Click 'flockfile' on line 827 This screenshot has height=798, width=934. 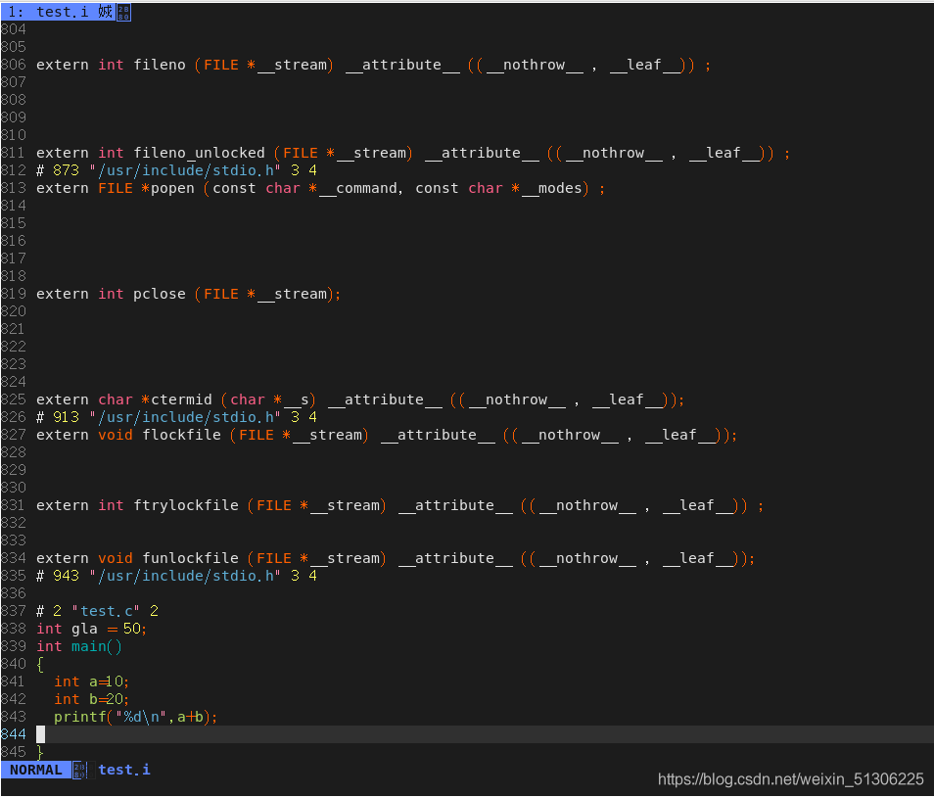coord(181,436)
